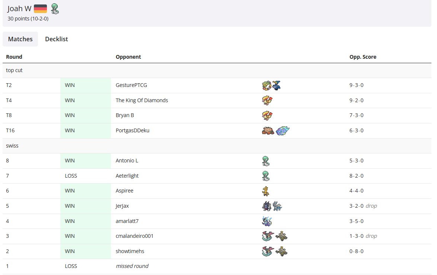Open The King Of Diamonds player link

(142, 100)
